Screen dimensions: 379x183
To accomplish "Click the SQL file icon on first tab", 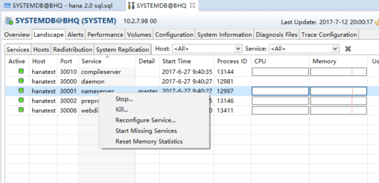I will (7, 6).
